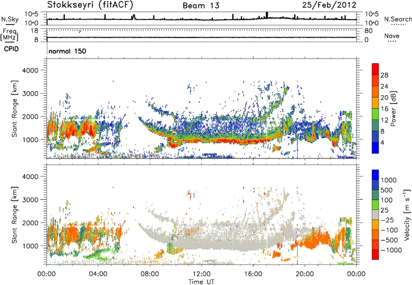Click the "Nave" legend label
Screen dimensions: 412x285
coord(392,36)
